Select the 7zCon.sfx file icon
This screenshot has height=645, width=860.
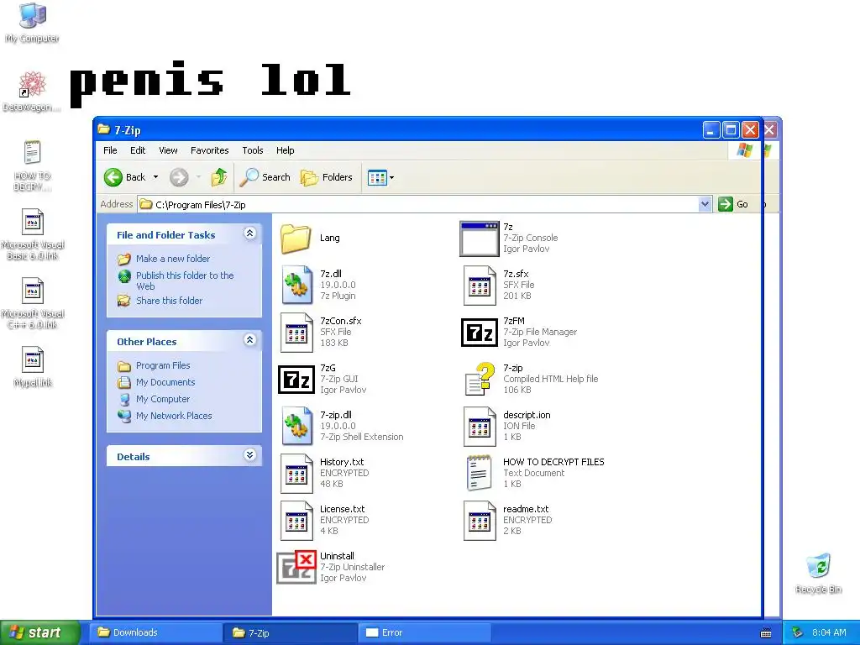click(296, 332)
